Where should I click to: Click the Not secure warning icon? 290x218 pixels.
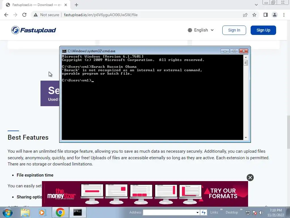[36, 15]
